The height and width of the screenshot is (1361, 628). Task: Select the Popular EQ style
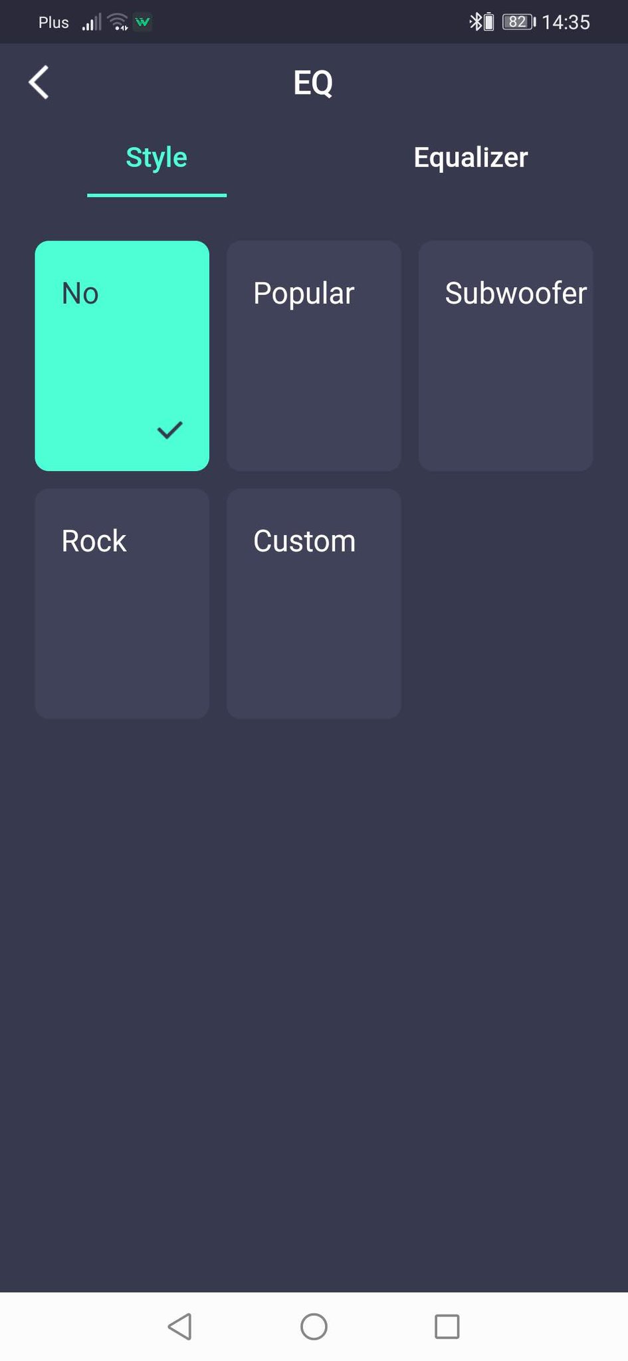click(x=314, y=356)
